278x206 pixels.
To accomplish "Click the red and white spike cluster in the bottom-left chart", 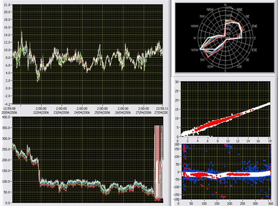I will [x=159, y=162].
